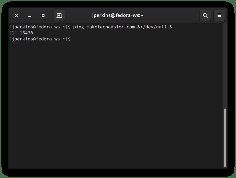236x178 pixels.
Task: Click the terminal scrollbar handle
Action: click(225, 138)
